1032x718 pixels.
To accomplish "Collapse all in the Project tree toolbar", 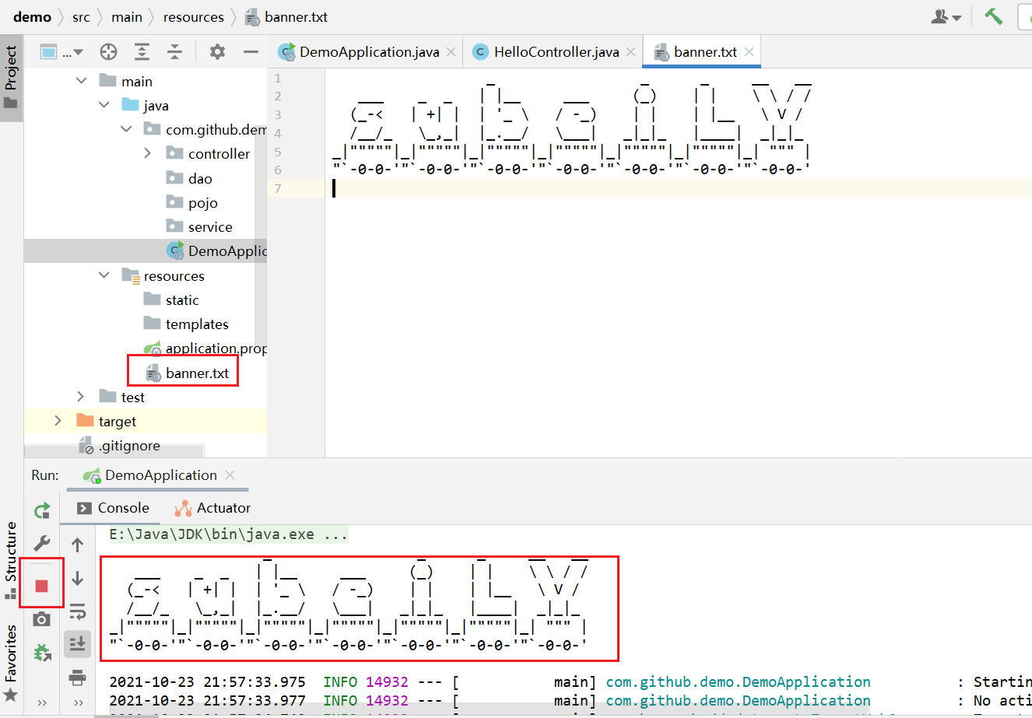I will pyautogui.click(x=175, y=52).
